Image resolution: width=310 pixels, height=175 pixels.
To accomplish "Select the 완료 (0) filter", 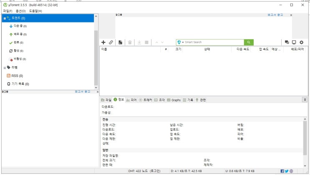I will click(16, 42).
